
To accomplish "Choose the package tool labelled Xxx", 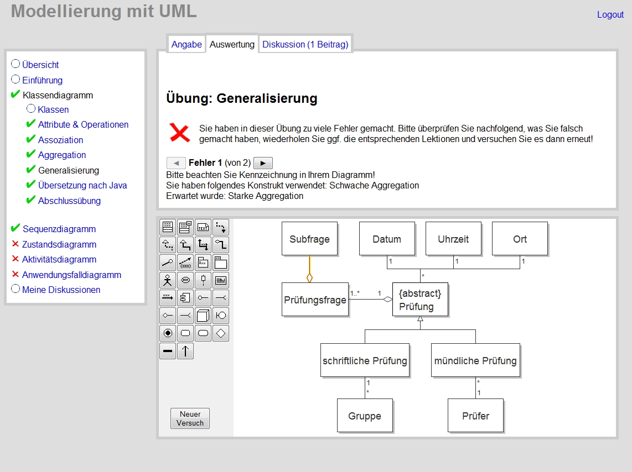I will pos(203,263).
